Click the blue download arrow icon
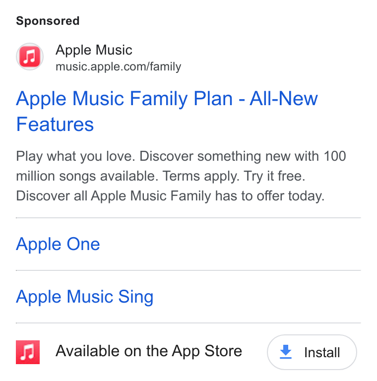This screenshot has height=381, width=377. (x=286, y=352)
